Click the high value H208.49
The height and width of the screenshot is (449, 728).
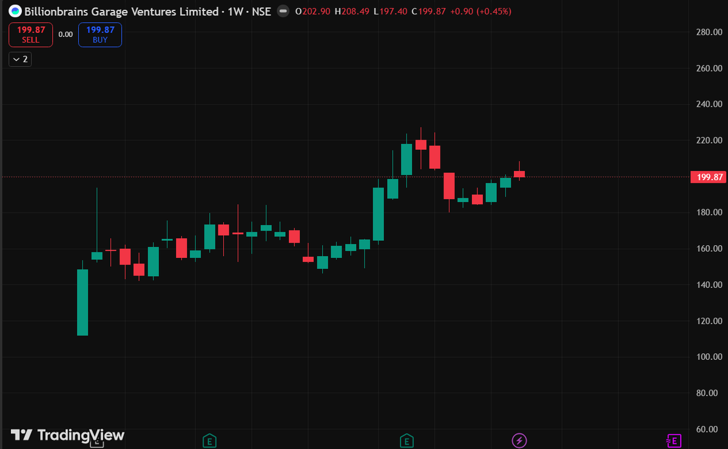351,11
